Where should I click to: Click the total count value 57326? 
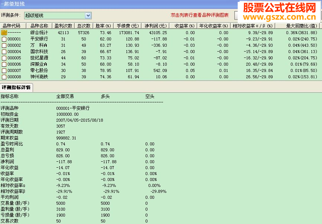[x=84, y=33]
